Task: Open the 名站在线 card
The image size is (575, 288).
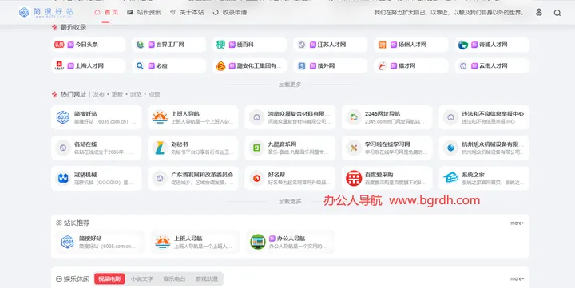Action: (x=96, y=148)
